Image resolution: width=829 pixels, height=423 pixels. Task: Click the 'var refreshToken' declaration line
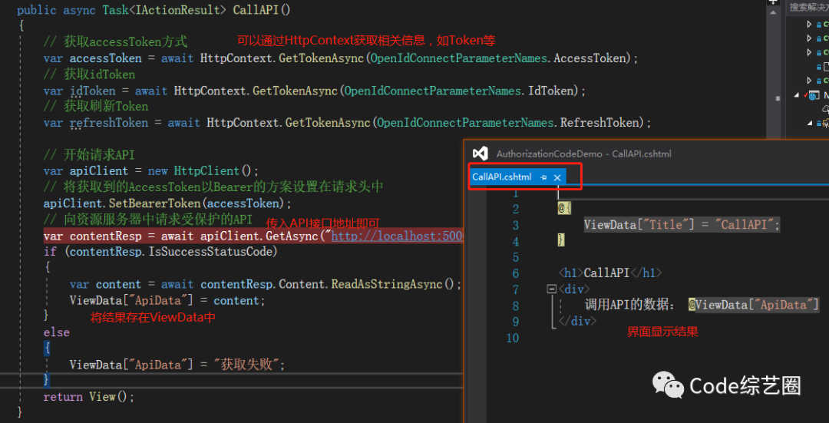pos(348,123)
